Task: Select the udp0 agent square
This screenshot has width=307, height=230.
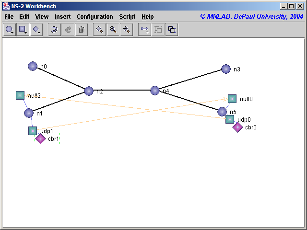Action: tap(230, 119)
